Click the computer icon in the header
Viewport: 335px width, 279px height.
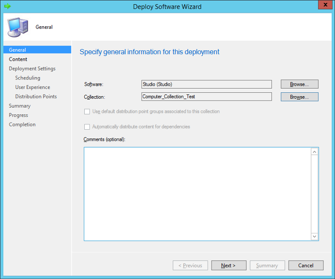point(17,27)
